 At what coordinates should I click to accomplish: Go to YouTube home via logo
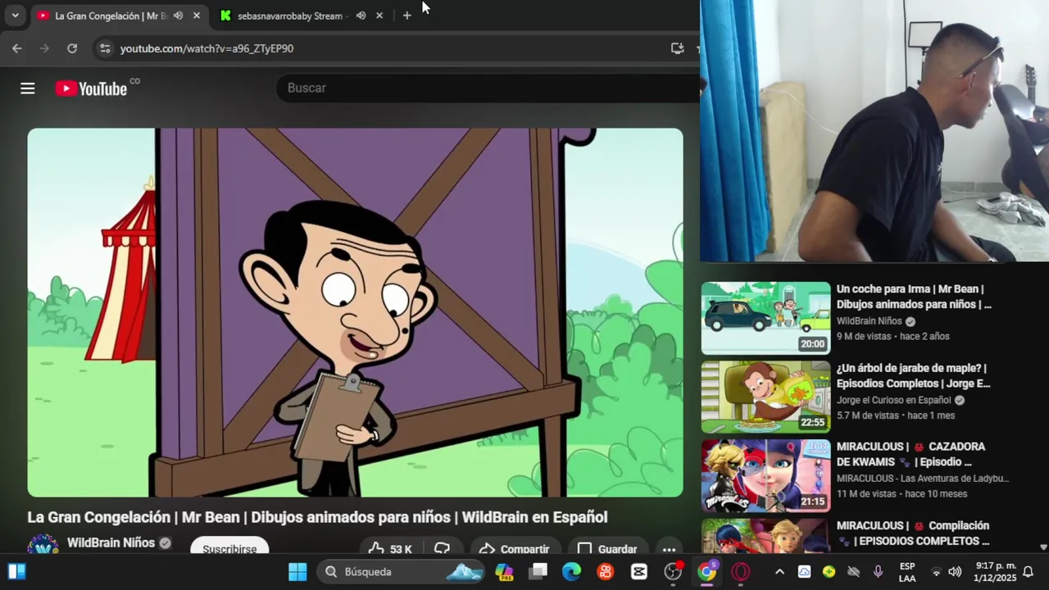click(x=91, y=88)
